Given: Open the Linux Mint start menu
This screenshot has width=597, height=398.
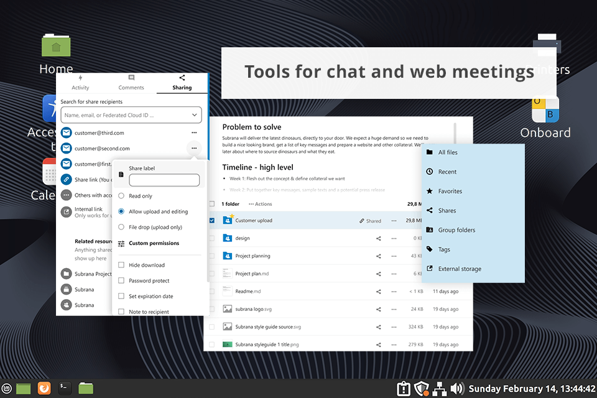Looking at the screenshot, I should (6, 389).
